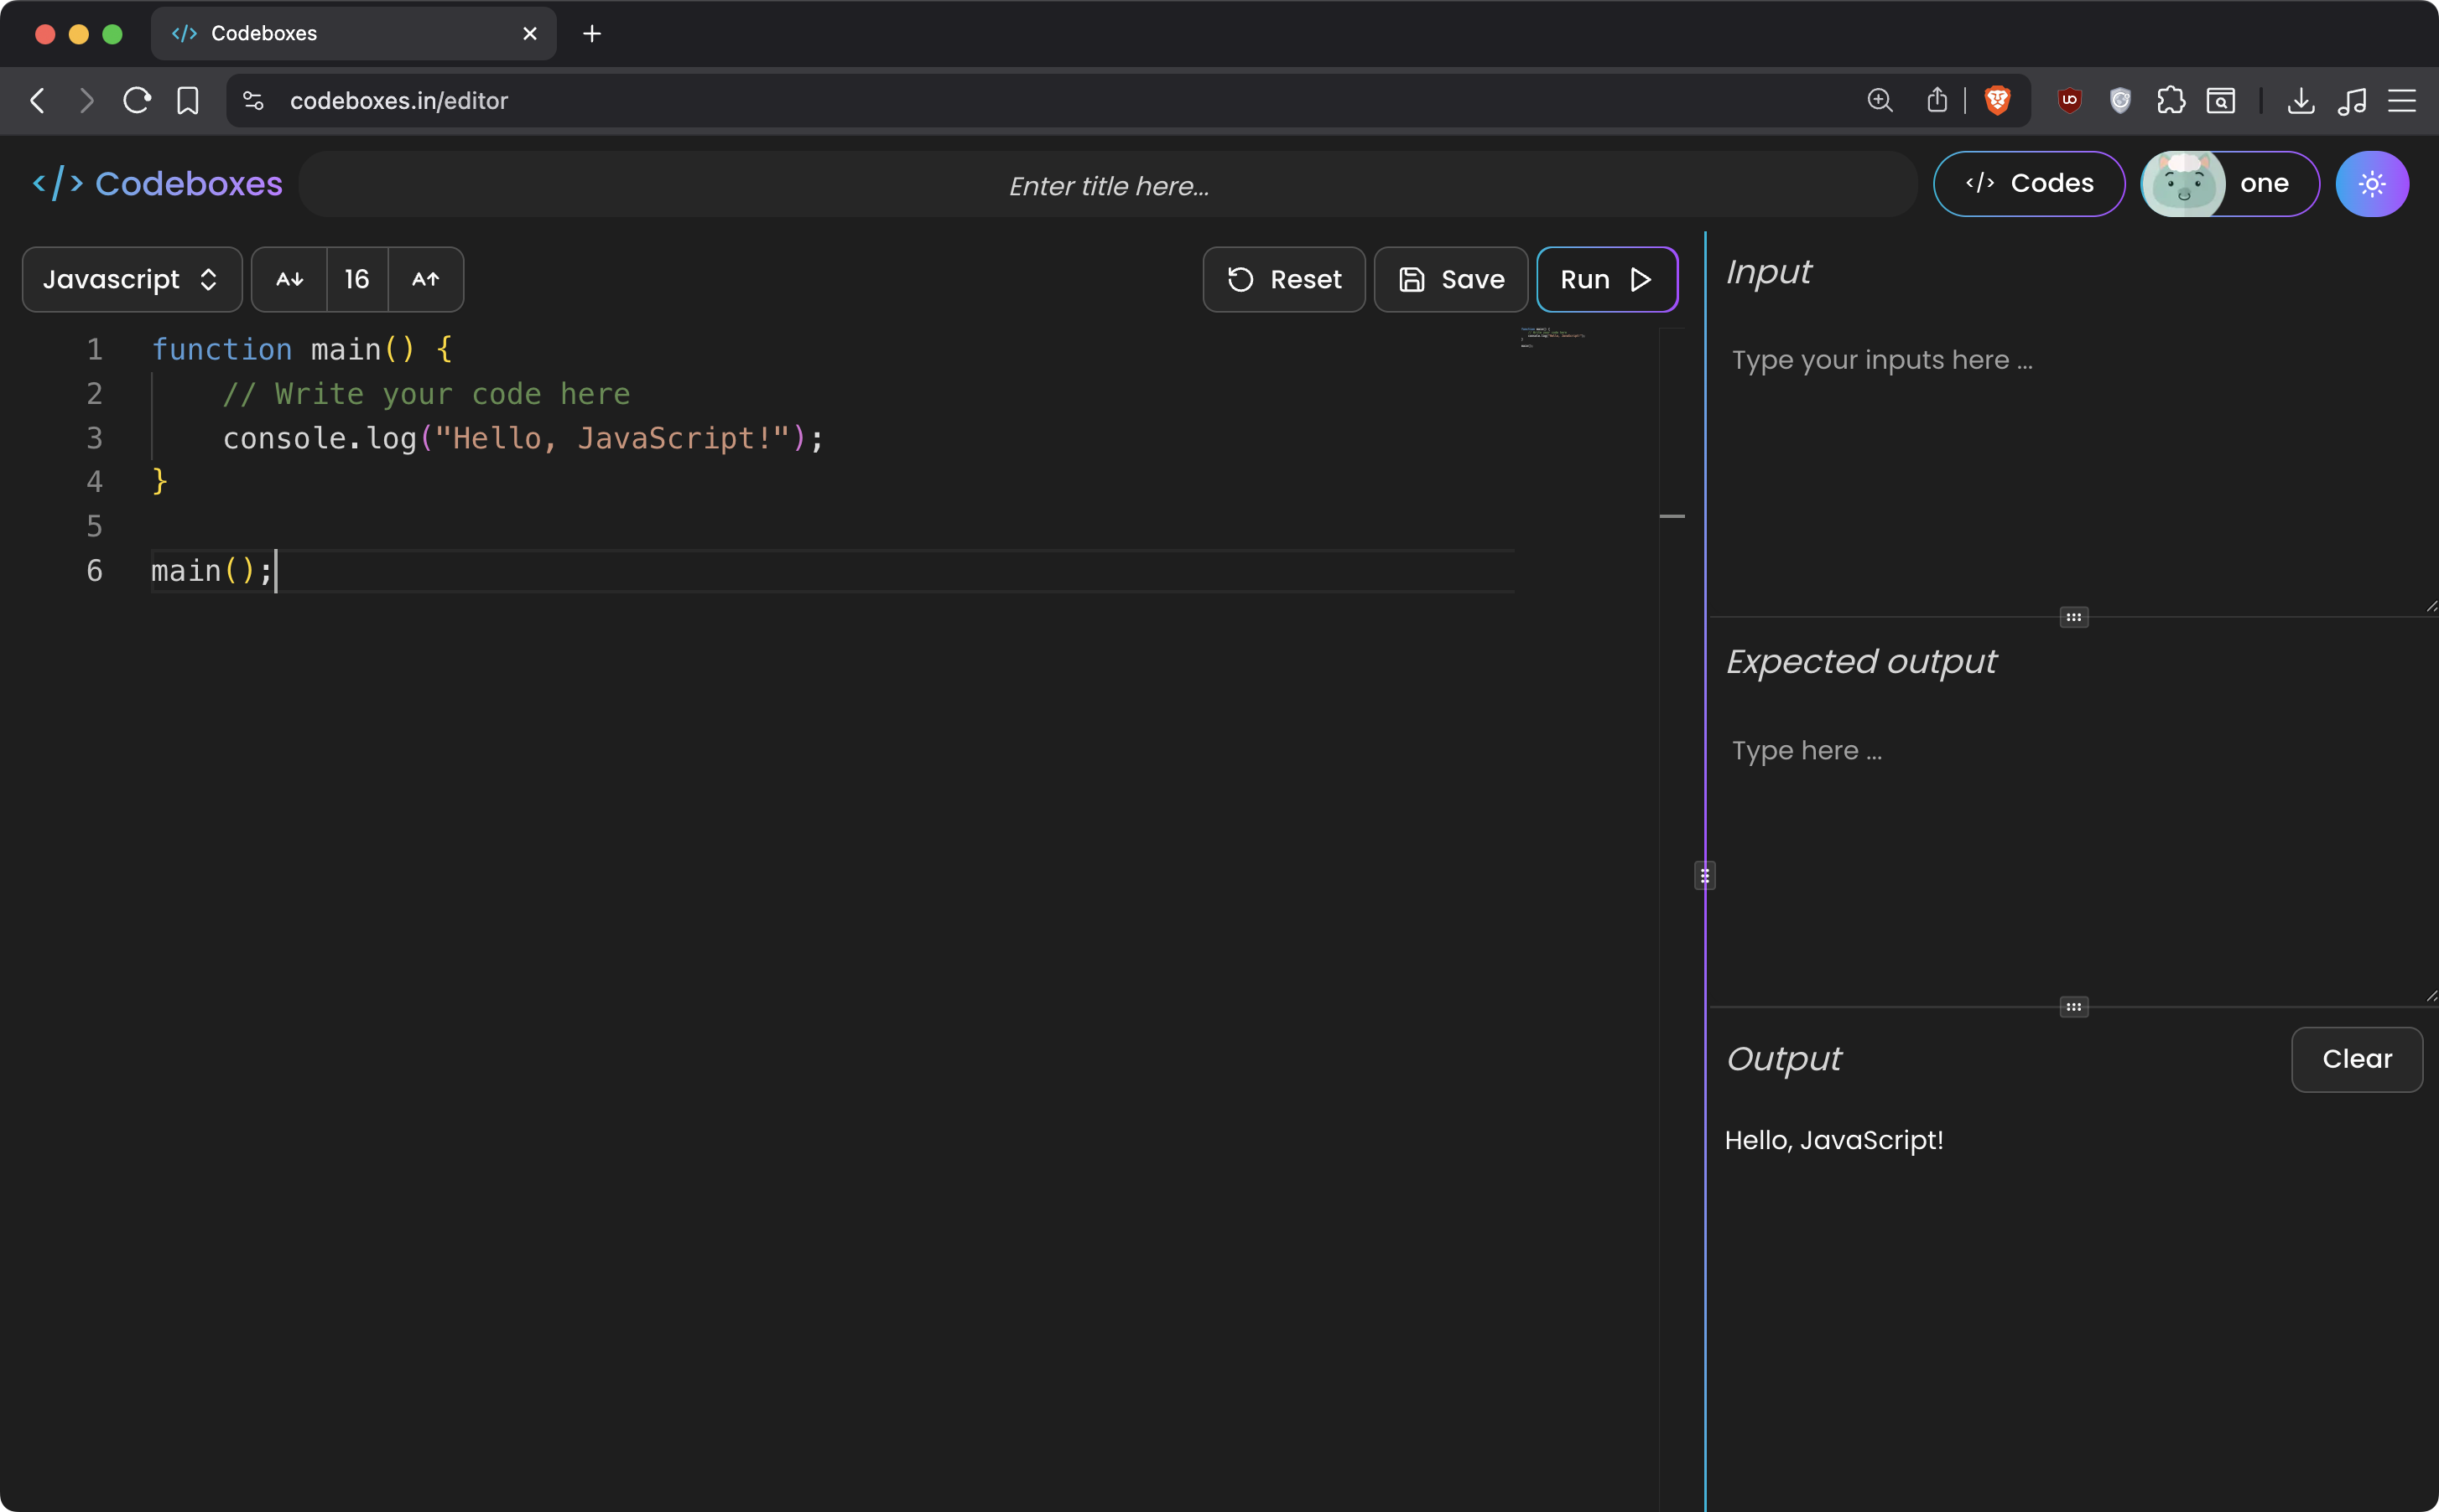2439x1512 pixels.
Task: Open the Codes list
Action: click(2028, 184)
